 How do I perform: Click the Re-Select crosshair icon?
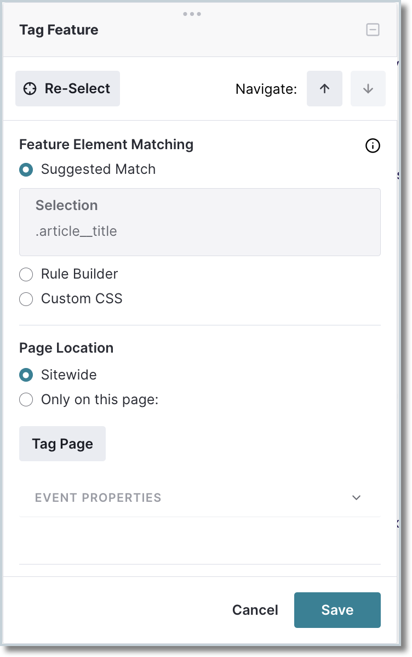(x=32, y=88)
